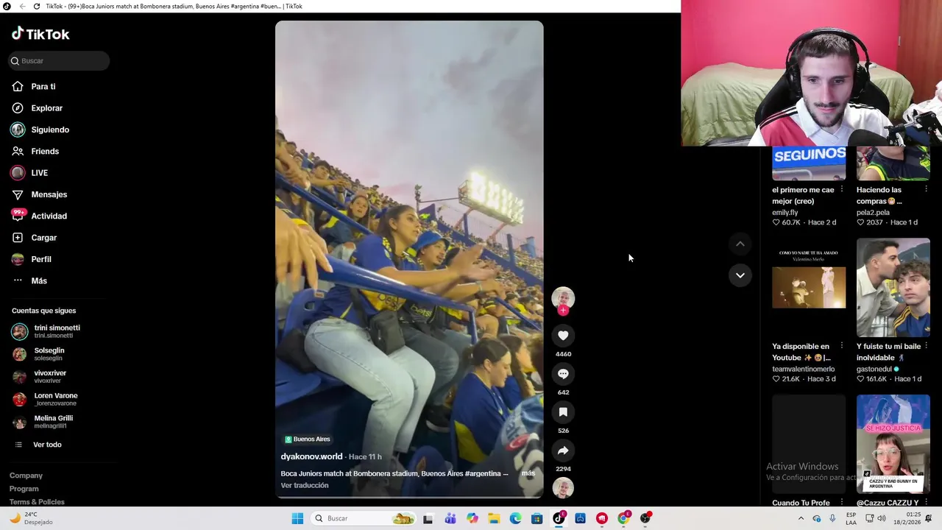942x530 pixels.
Task: Open OBS Studio from taskbar
Action: click(645, 518)
